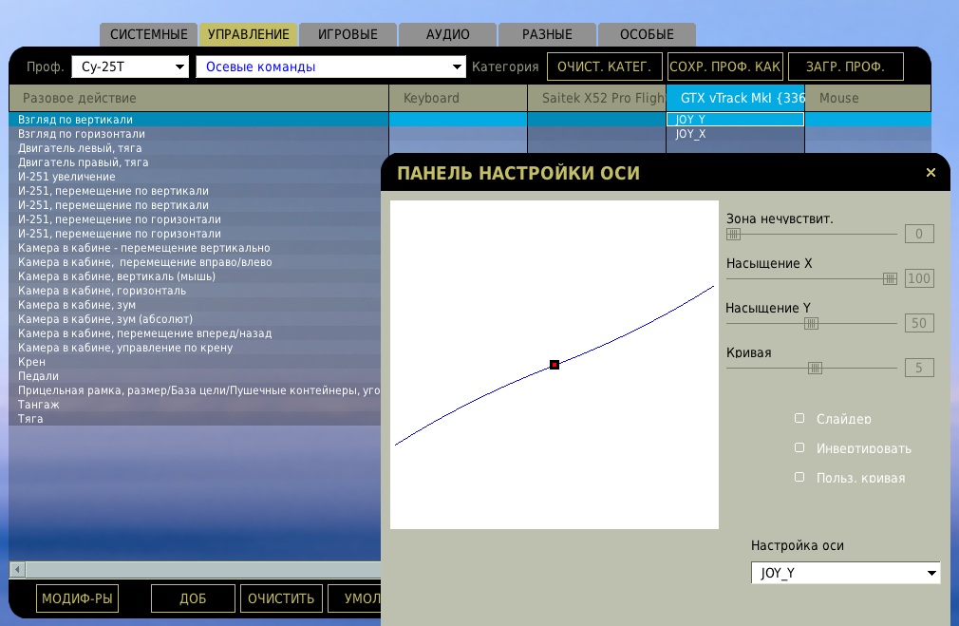Screen dimensions: 959x626
Task: Click the left scroll arrow of horizontal scrollbar
Action: coord(17,570)
